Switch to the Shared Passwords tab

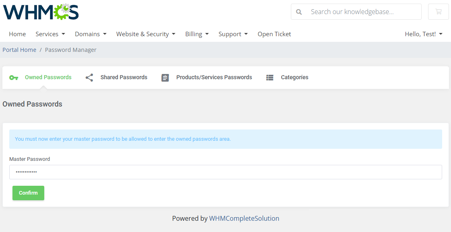pos(116,77)
